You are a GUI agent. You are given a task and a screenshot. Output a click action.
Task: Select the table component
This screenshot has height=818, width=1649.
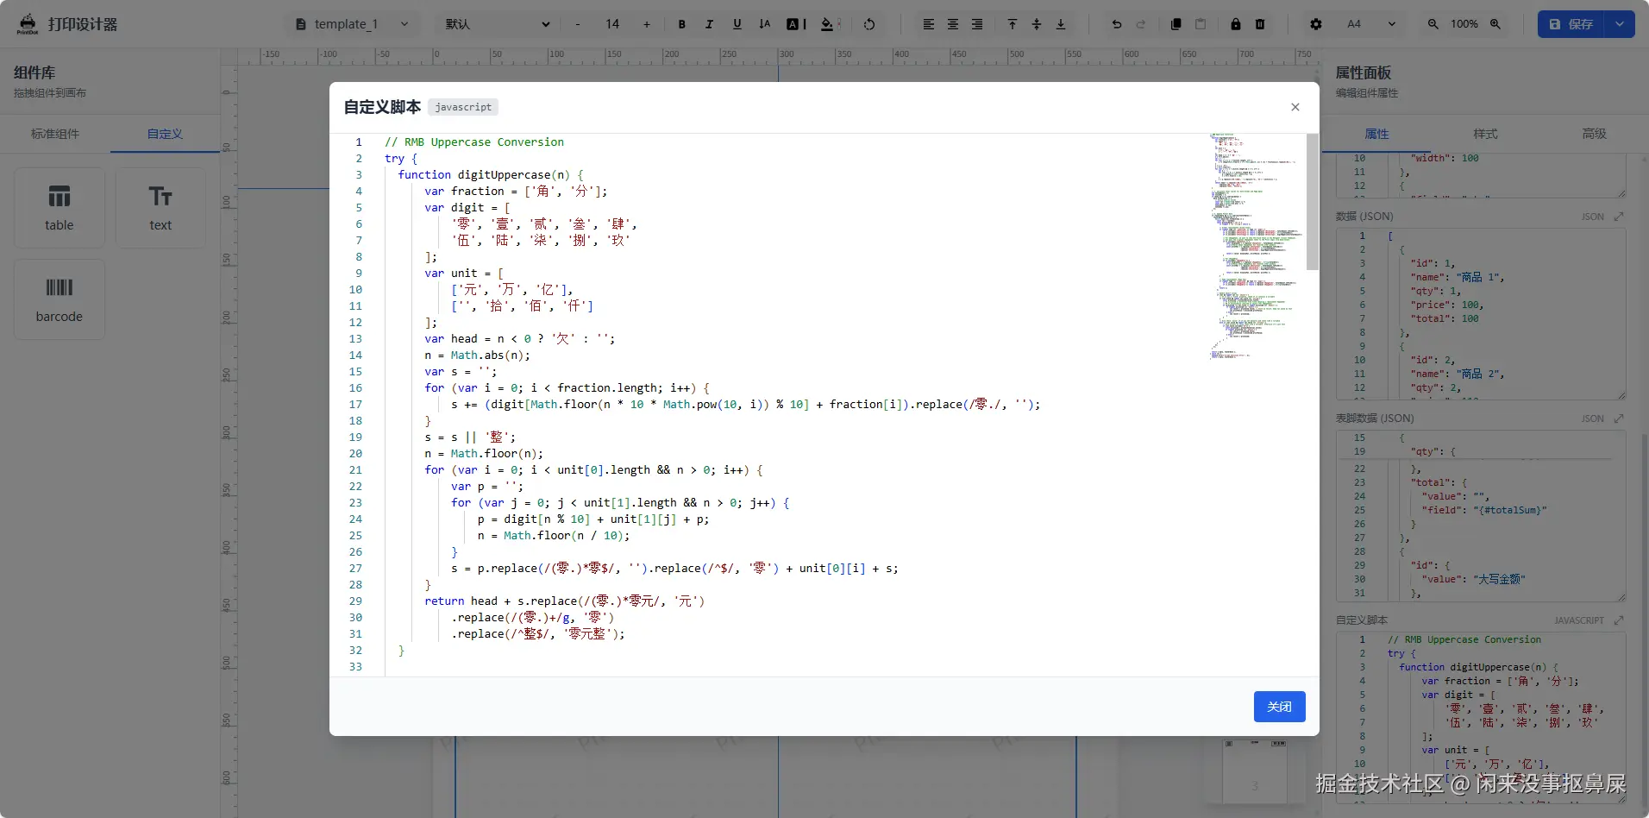(60, 208)
